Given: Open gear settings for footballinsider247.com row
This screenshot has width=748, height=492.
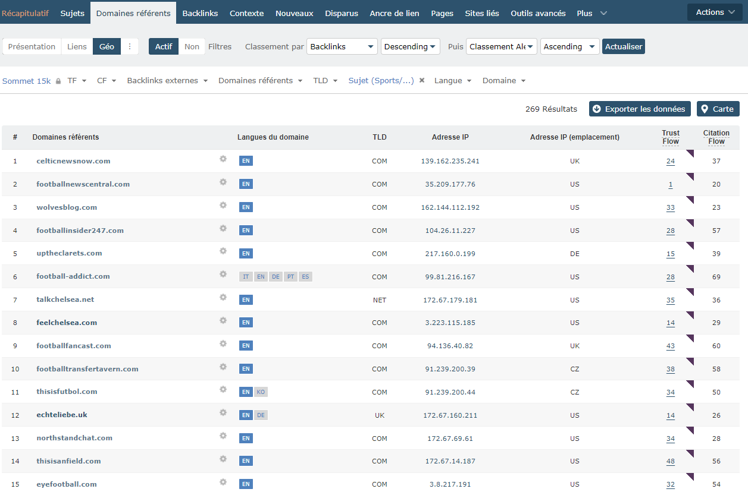Looking at the screenshot, I should click(x=223, y=228).
